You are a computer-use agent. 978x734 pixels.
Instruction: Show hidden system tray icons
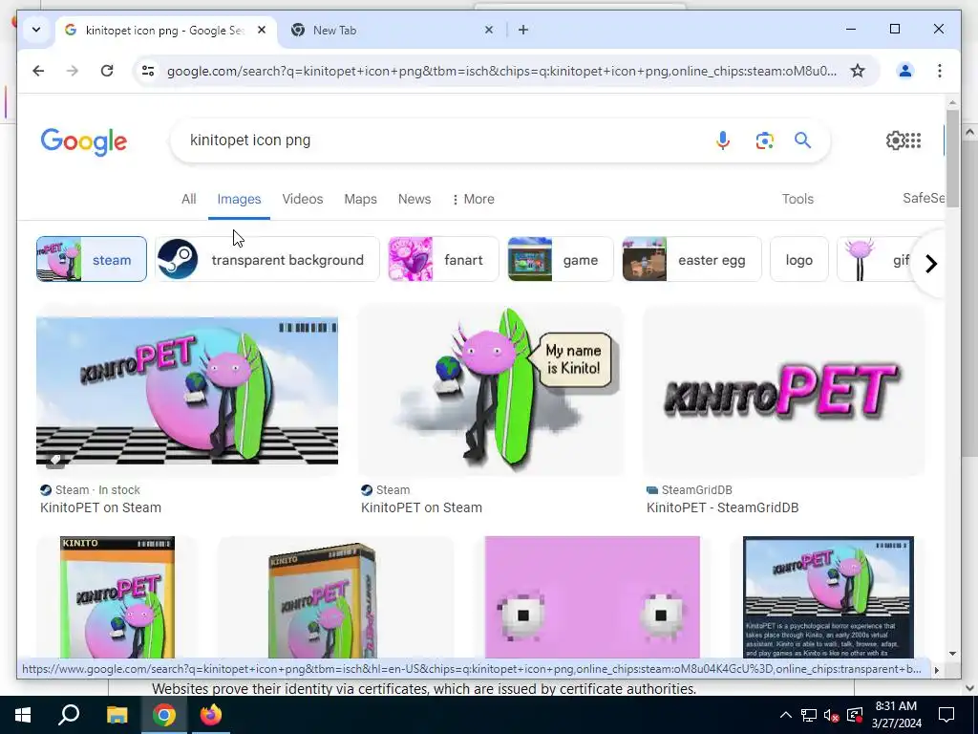pyautogui.click(x=786, y=715)
